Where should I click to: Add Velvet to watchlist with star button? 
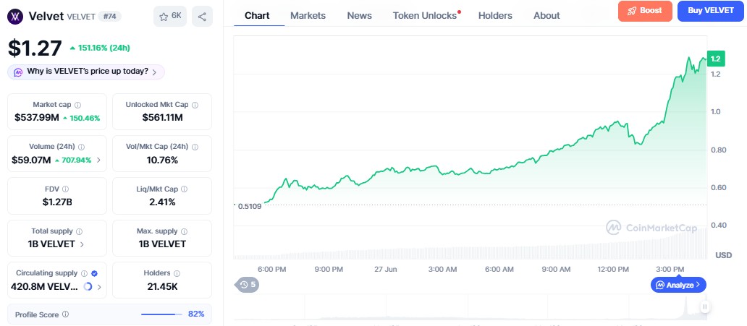(170, 16)
